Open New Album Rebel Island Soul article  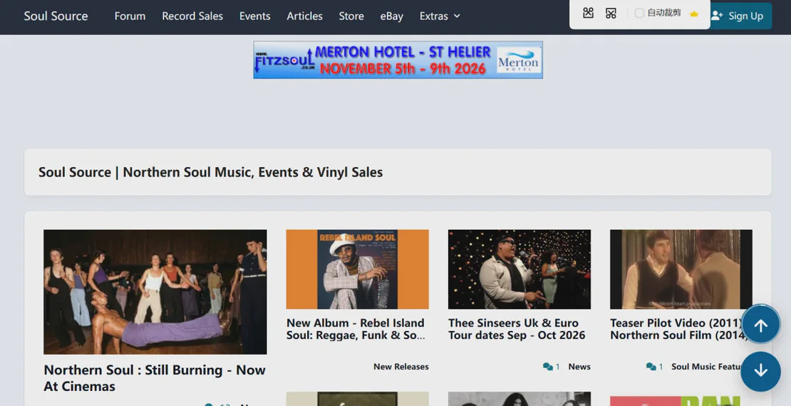click(x=356, y=329)
